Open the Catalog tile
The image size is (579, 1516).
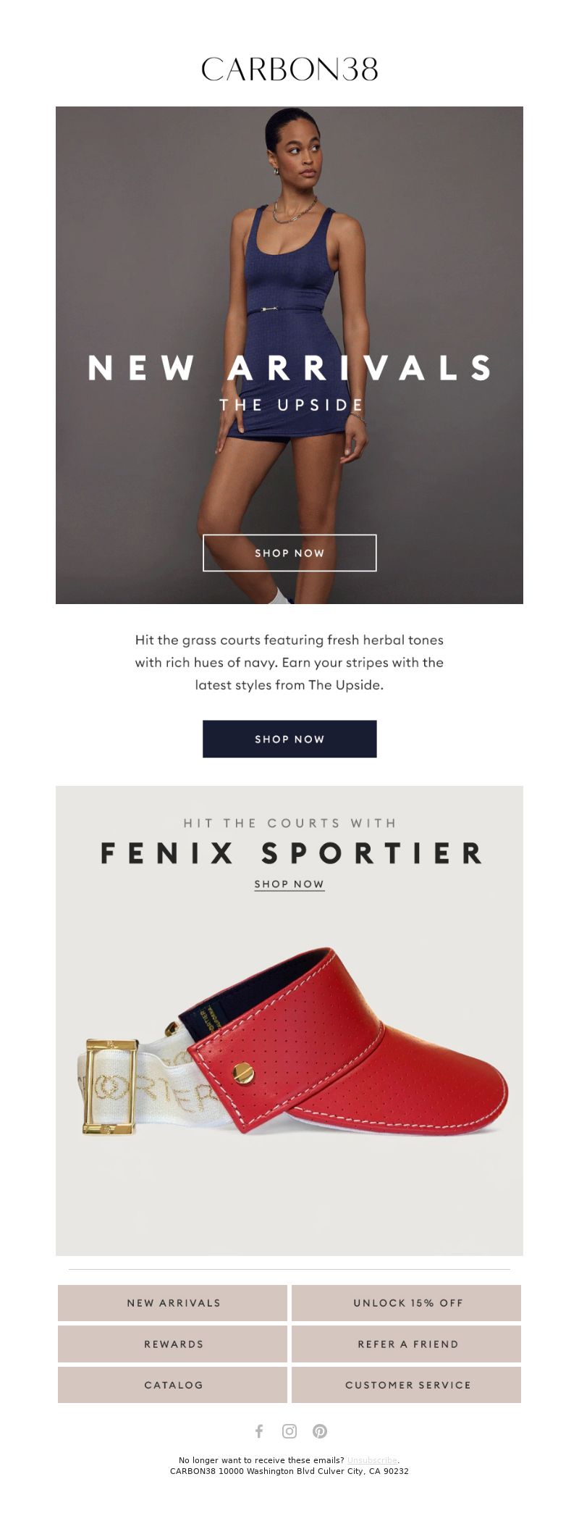point(172,1384)
